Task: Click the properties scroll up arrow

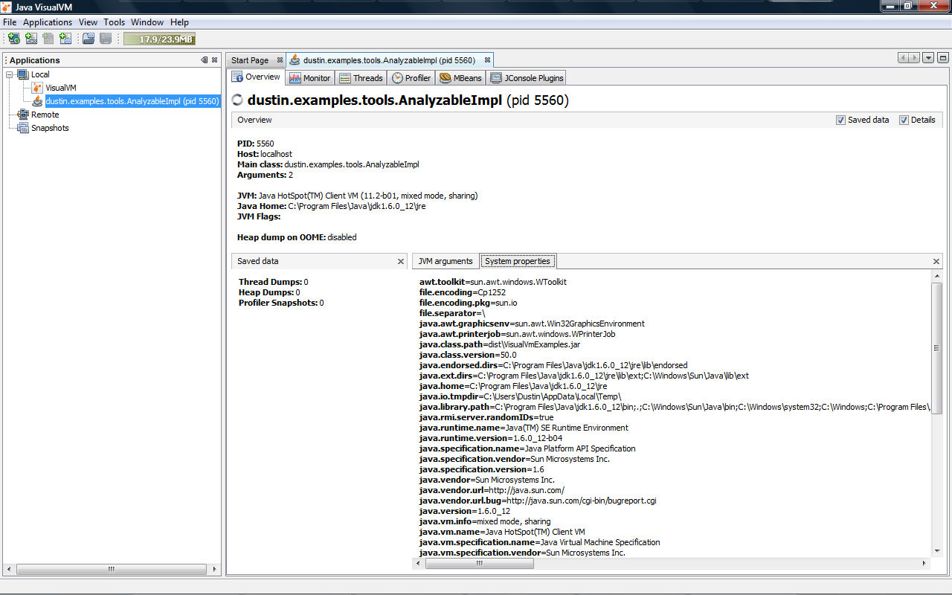Action: point(937,277)
